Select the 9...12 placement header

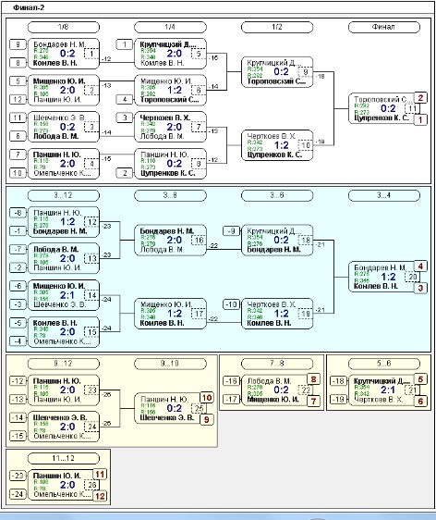[x=63, y=364]
